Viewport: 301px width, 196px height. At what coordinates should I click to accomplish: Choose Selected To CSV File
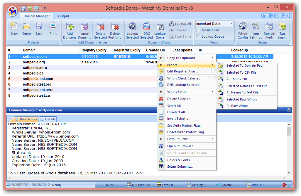[247, 72]
